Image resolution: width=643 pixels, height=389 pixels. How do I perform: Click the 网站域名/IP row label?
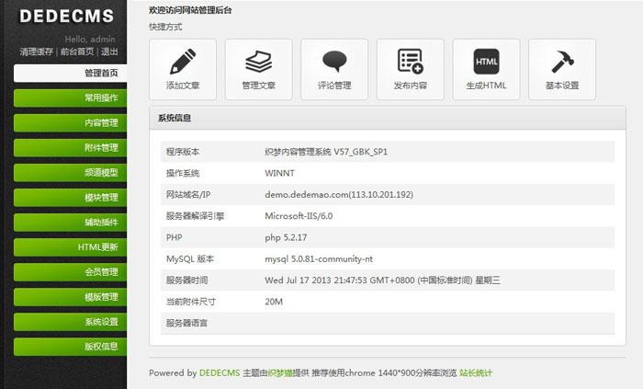[x=188, y=195]
